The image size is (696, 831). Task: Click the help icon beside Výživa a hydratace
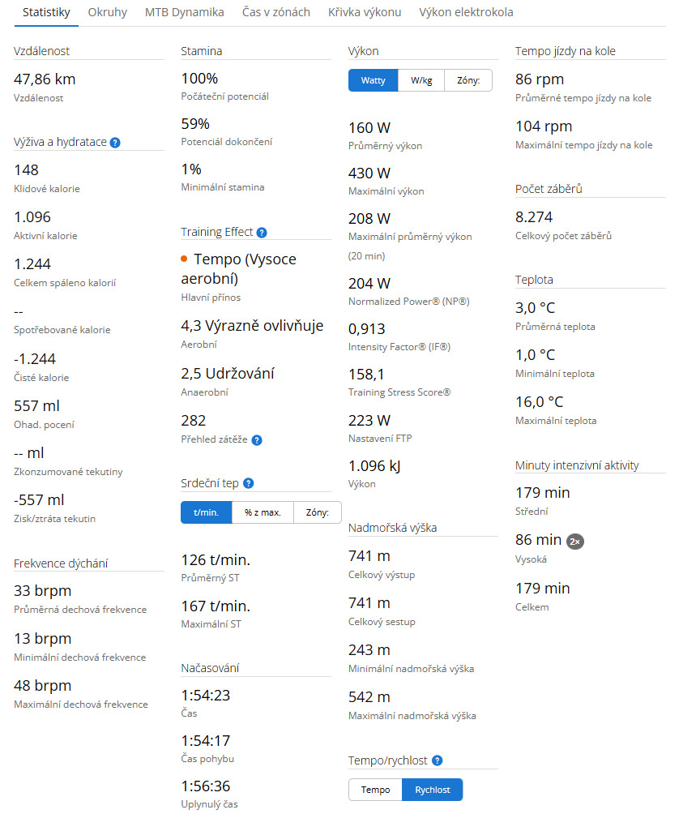point(115,143)
